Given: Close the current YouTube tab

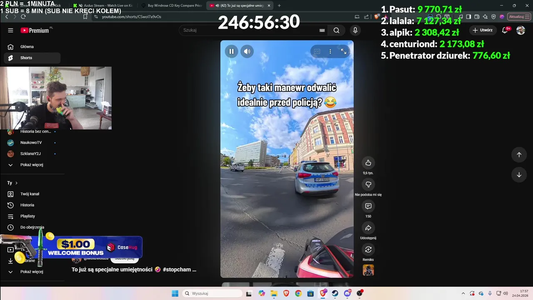Looking at the screenshot, I should [x=269, y=6].
